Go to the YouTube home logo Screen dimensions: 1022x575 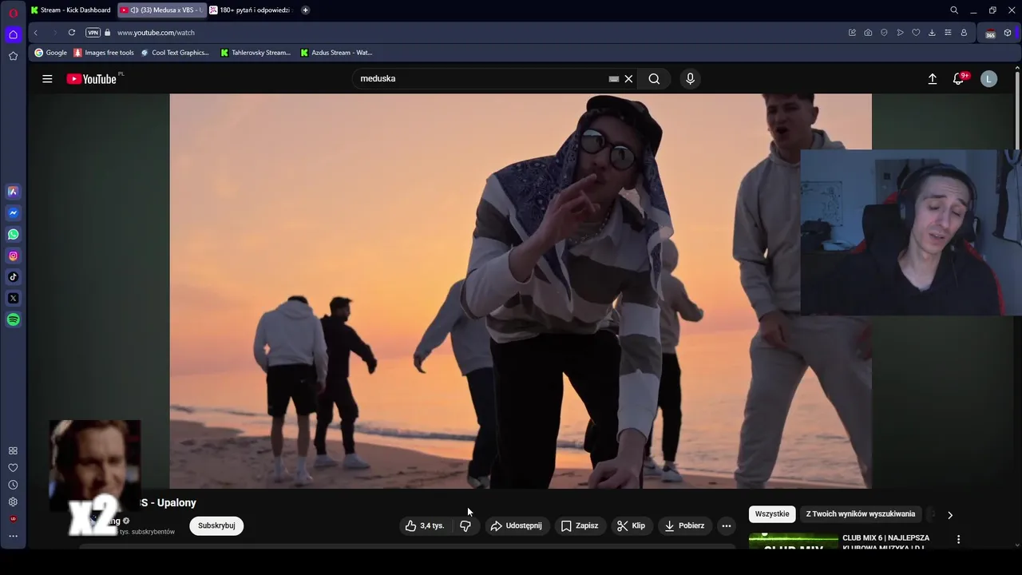pyautogui.click(x=92, y=78)
